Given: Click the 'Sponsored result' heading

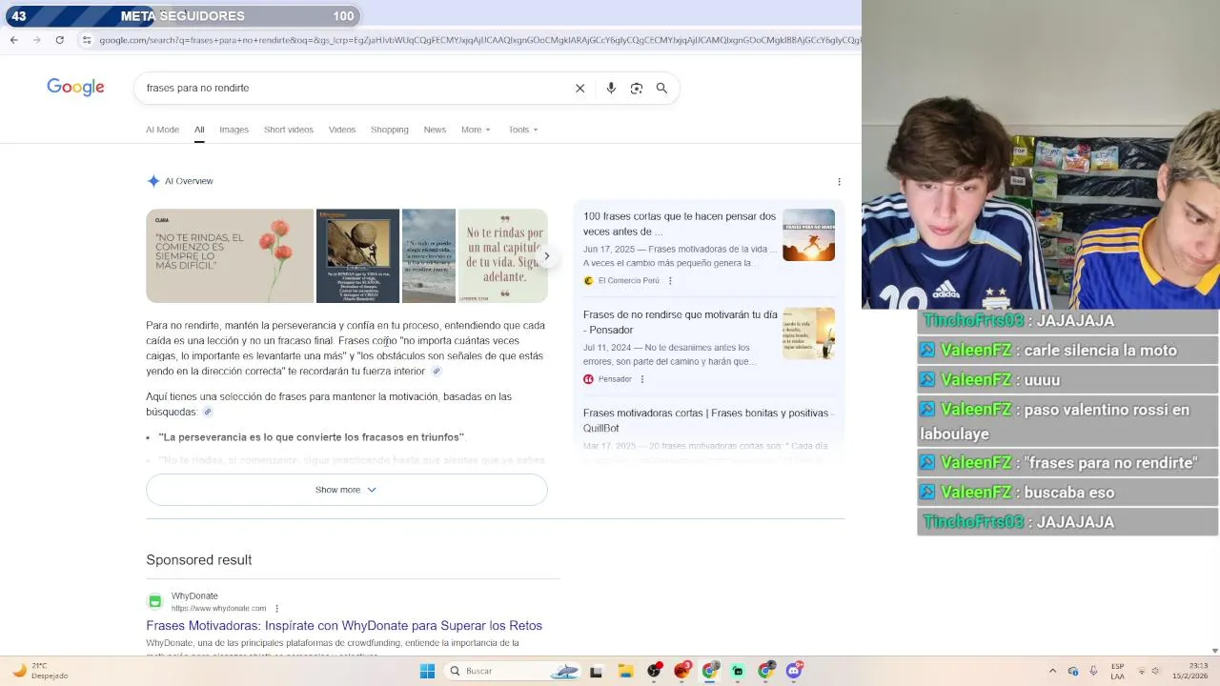Looking at the screenshot, I should click(x=199, y=560).
